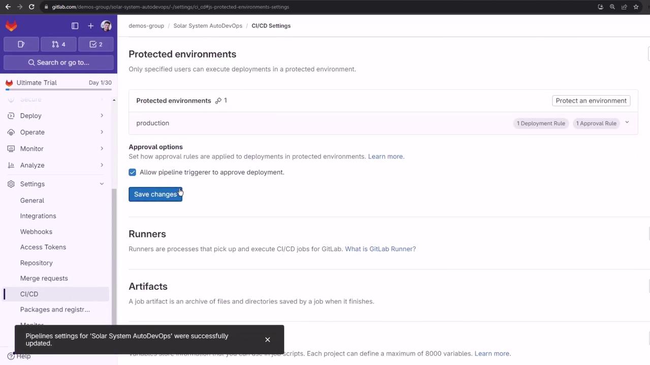Image resolution: width=650 pixels, height=365 pixels.
Task: Open the Webhooks settings menu item
Action: [36, 232]
